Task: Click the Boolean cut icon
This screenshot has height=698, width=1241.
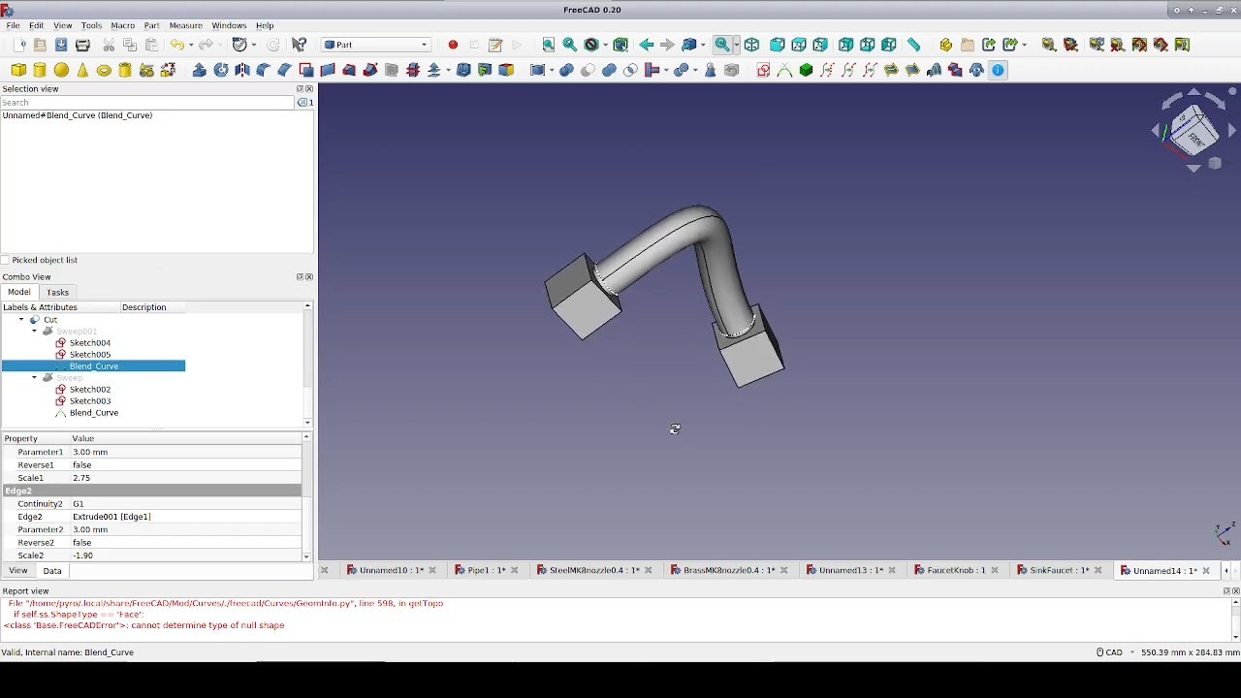Action: click(588, 70)
